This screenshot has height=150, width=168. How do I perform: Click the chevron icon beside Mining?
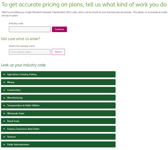pos(4,82)
